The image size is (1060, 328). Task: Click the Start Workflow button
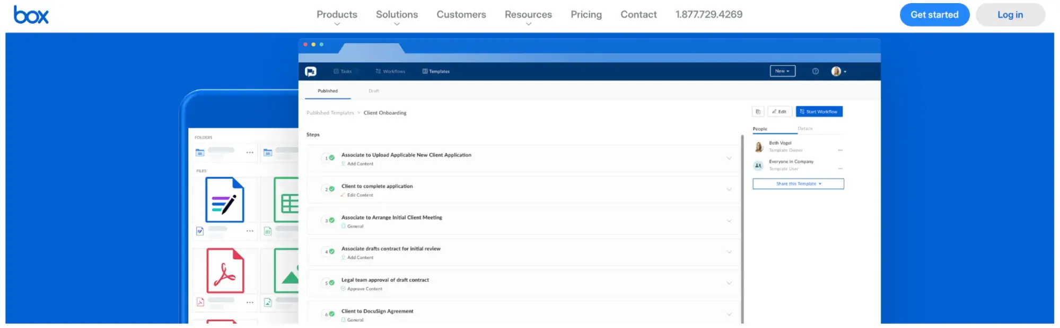pyautogui.click(x=819, y=112)
